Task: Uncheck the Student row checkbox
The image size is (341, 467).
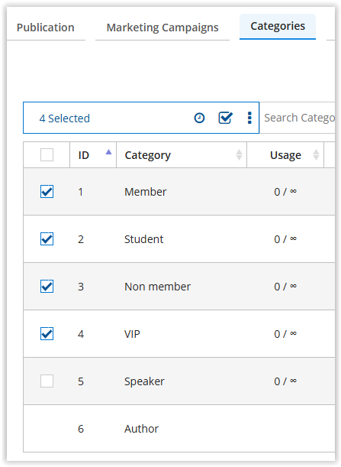Action: tap(47, 239)
